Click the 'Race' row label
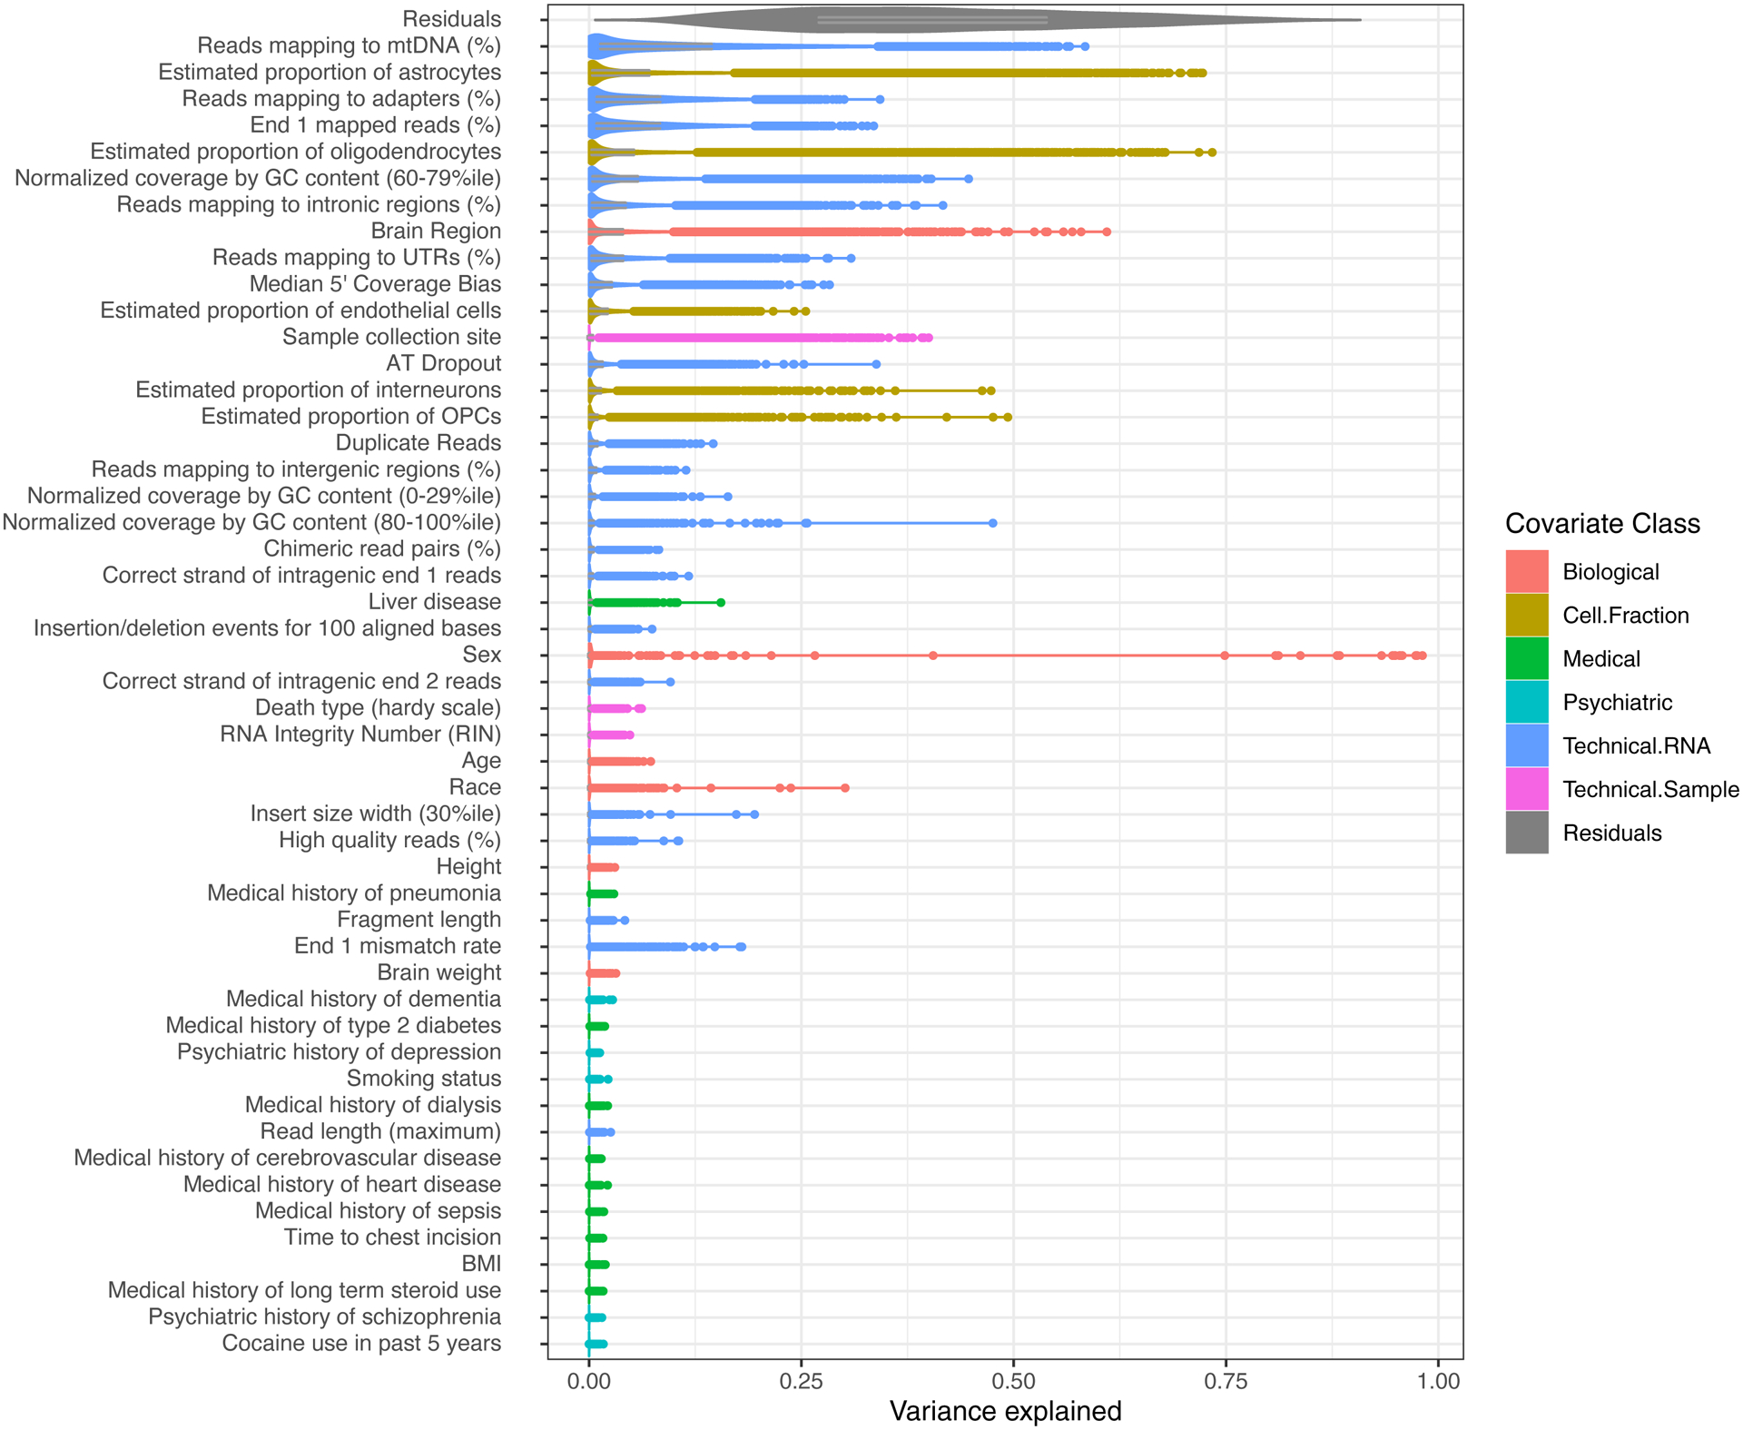Image resolution: width=1743 pixels, height=1430 pixels. [475, 787]
